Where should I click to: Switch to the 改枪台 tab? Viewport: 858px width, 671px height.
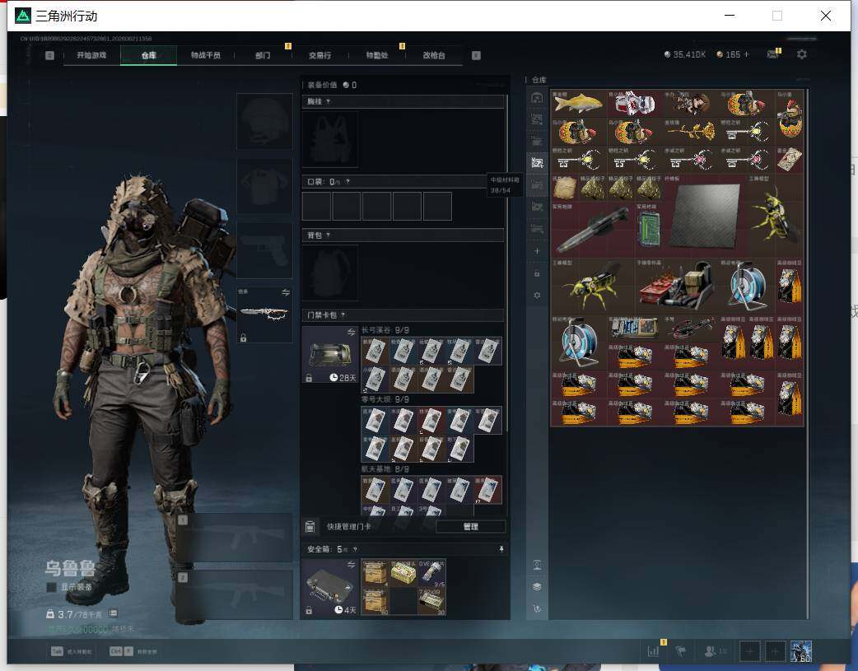point(434,55)
